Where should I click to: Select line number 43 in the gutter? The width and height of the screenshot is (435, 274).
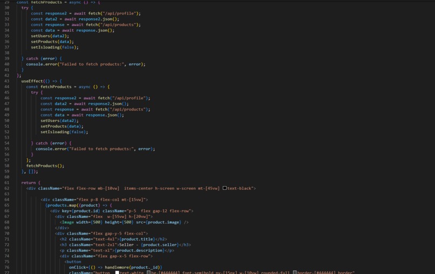click(7, 81)
